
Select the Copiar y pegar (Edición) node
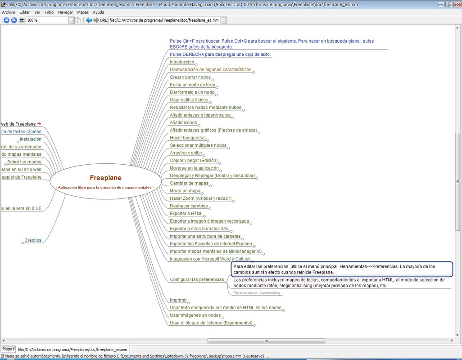click(194, 161)
